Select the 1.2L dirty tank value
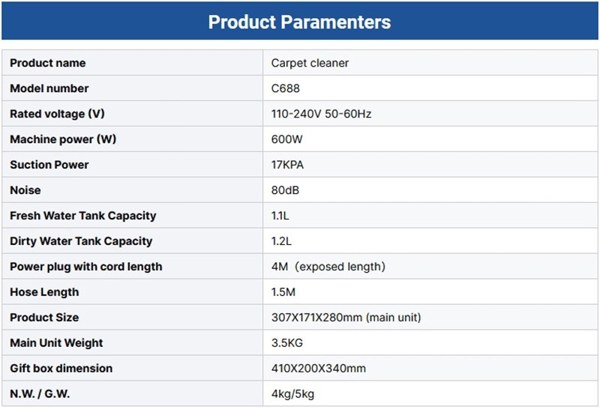This screenshot has height=412, width=600. pos(283,241)
